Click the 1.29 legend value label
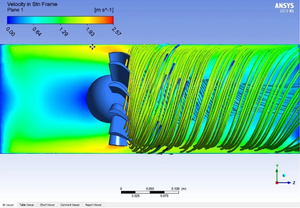Screen dimensions: 300x208 click(63, 32)
